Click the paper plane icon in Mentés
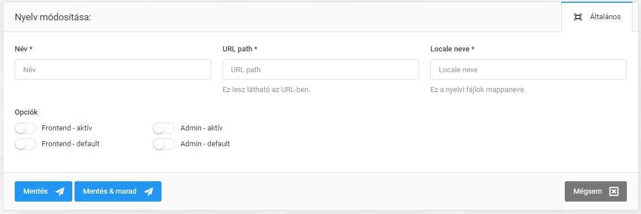Image resolution: width=641 pixels, height=214 pixels. click(x=60, y=191)
